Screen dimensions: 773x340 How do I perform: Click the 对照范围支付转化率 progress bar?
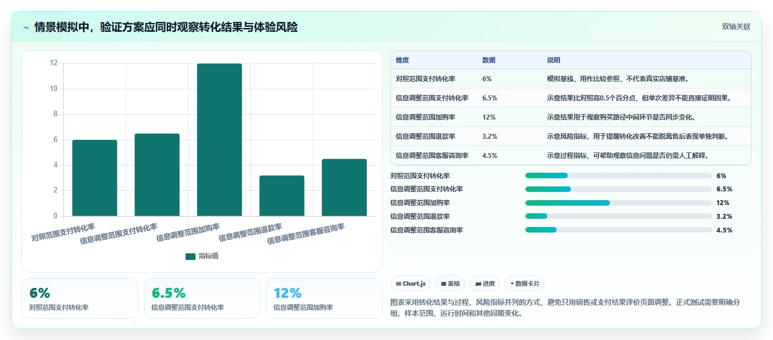click(619, 175)
